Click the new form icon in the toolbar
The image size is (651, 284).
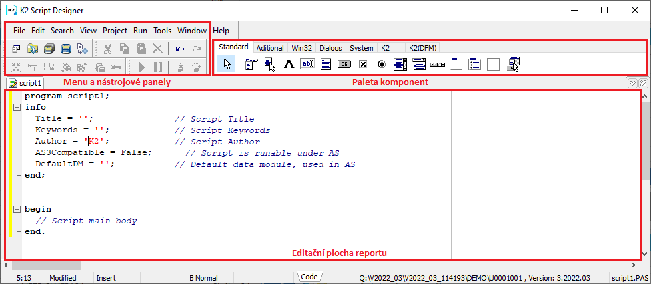tap(16, 49)
